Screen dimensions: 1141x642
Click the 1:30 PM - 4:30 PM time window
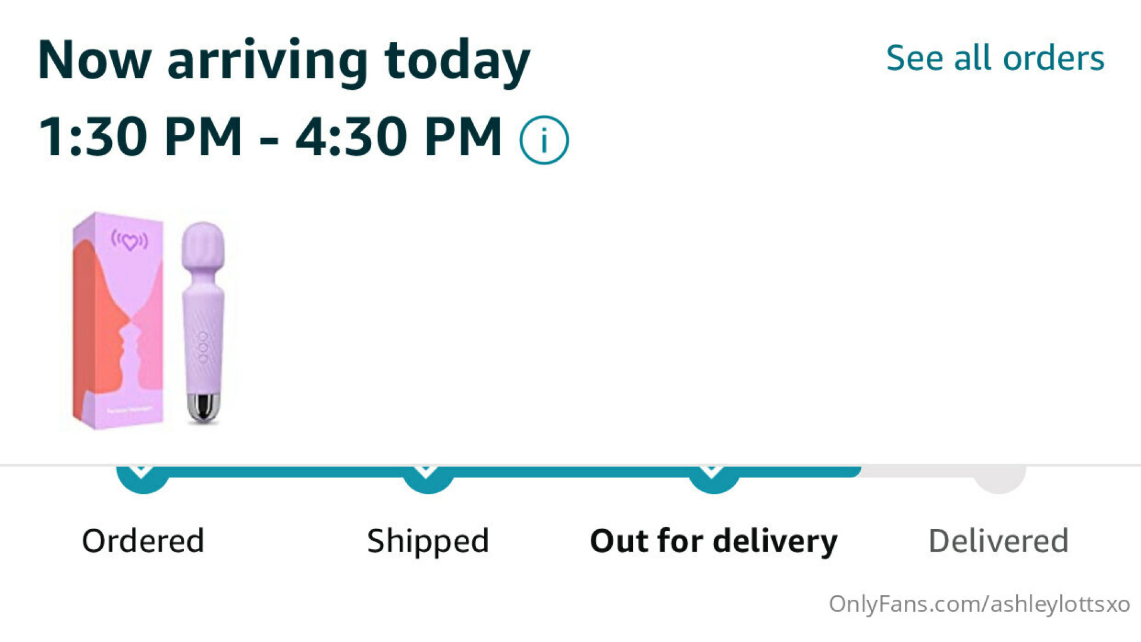271,137
